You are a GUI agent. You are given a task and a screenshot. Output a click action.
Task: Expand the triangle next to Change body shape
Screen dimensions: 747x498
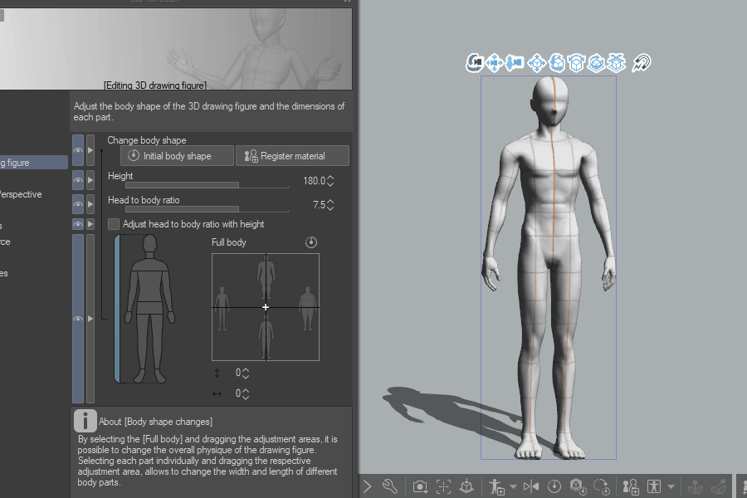[90, 150]
